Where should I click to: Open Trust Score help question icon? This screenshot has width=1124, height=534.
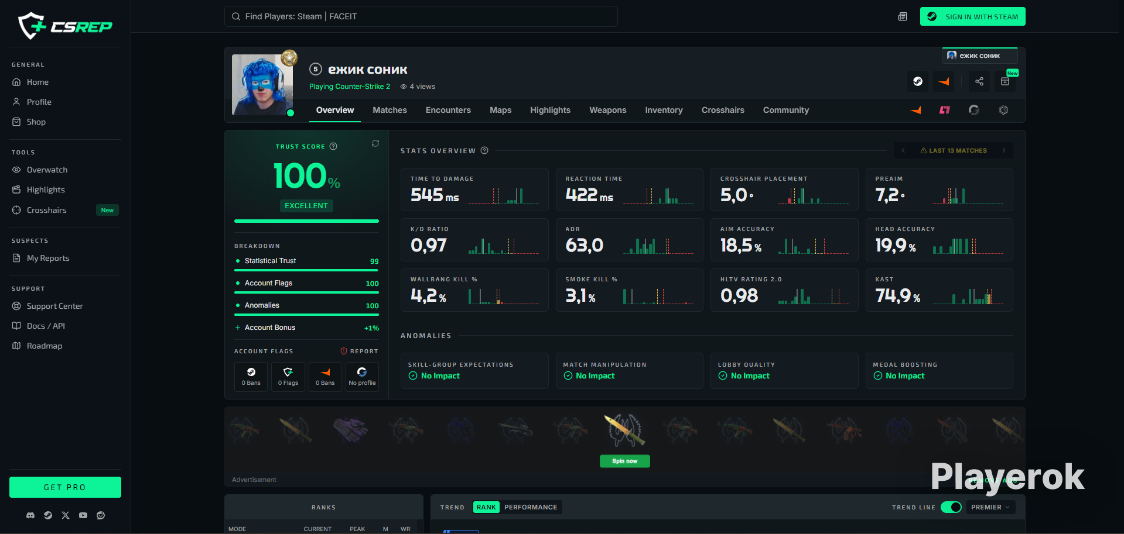(x=333, y=146)
